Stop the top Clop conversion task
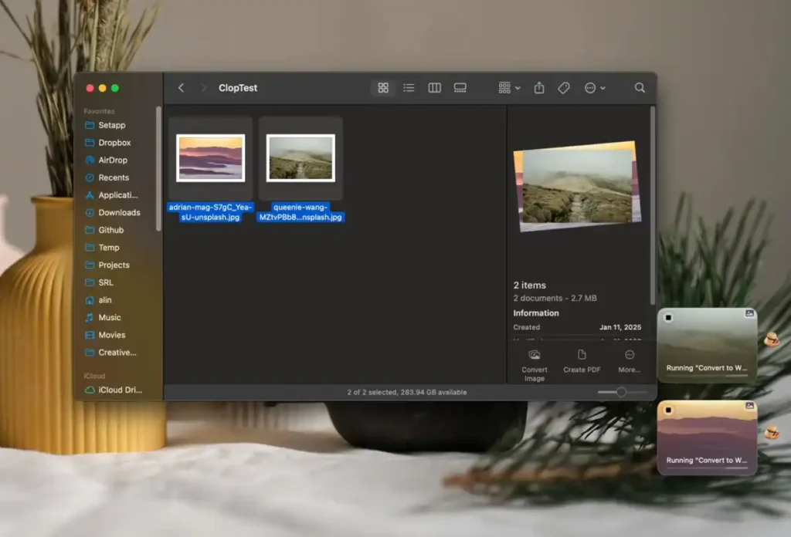This screenshot has width=791, height=537. 669,318
